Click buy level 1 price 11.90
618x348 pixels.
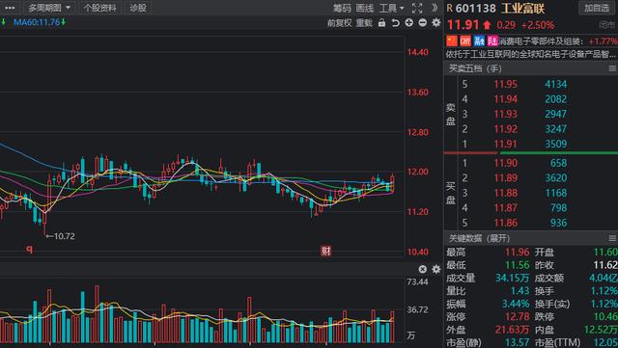505,163
